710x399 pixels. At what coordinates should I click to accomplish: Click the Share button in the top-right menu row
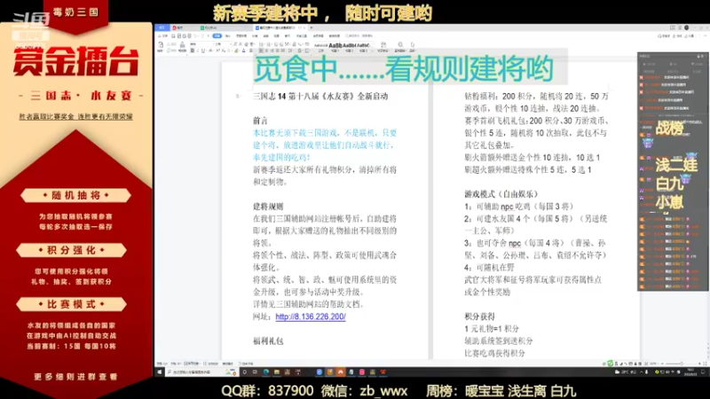point(689,35)
